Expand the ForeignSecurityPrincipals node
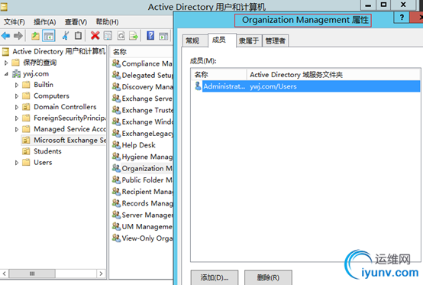 [x=17, y=118]
